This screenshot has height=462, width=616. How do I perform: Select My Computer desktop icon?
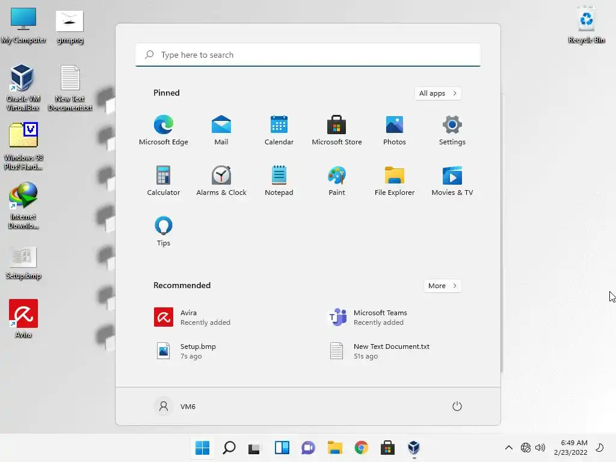point(23,25)
